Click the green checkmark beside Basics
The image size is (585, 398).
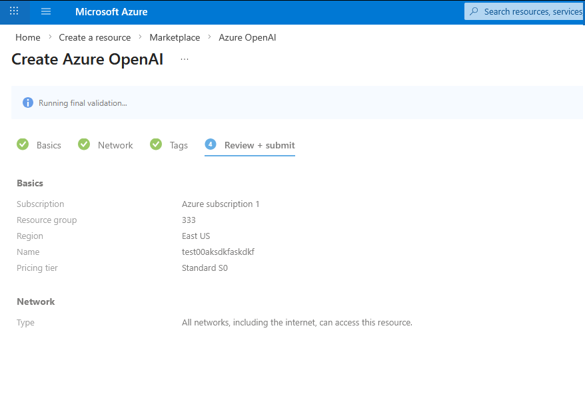[x=23, y=144]
